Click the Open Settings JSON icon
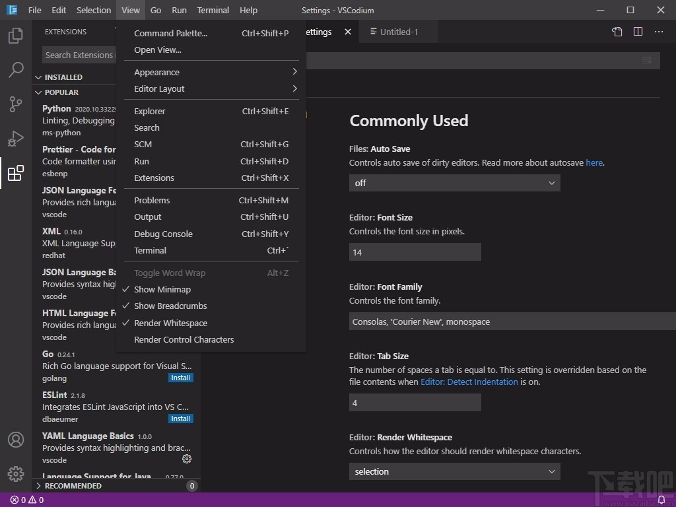 [x=617, y=31]
